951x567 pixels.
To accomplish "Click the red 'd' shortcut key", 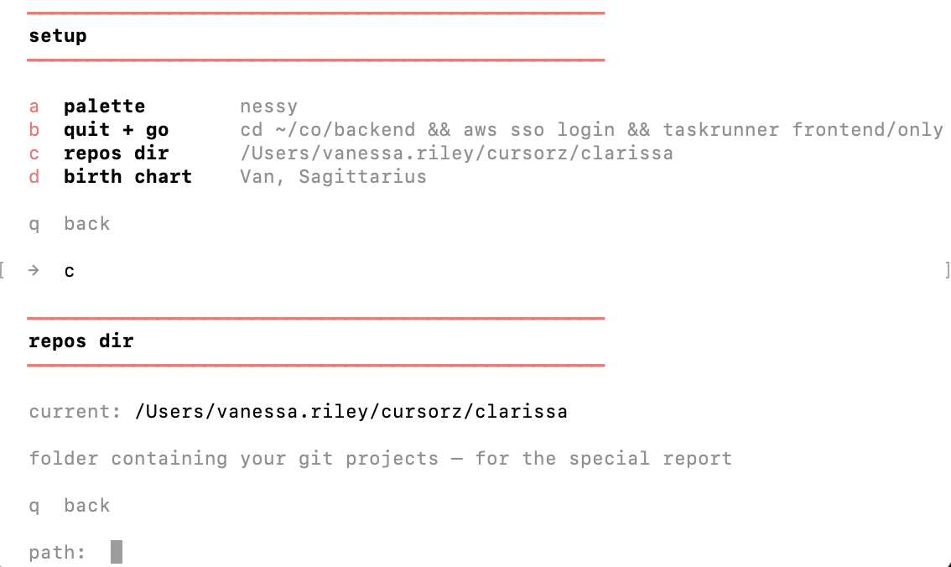I will coord(34,177).
